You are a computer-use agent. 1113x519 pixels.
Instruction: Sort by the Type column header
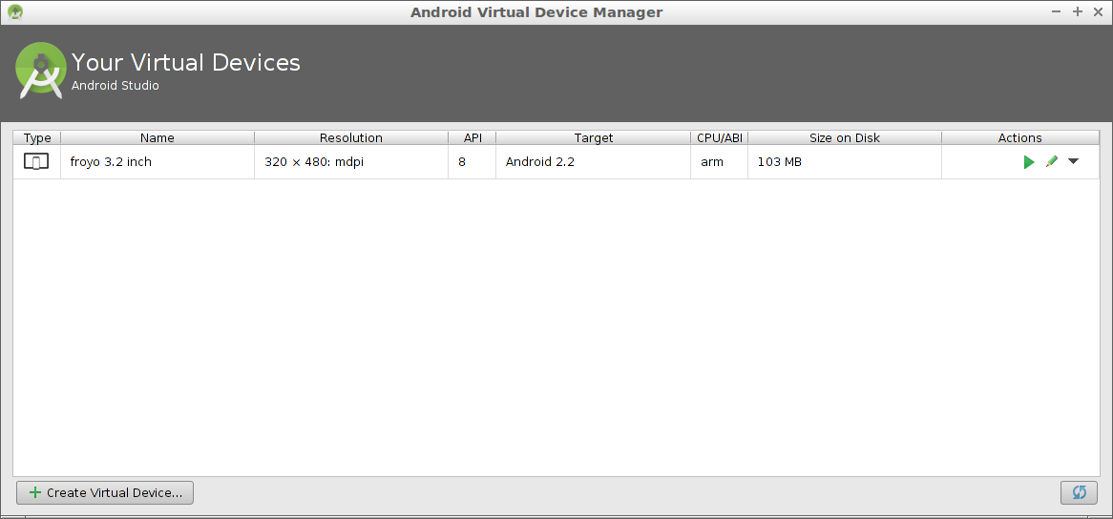[x=37, y=137]
